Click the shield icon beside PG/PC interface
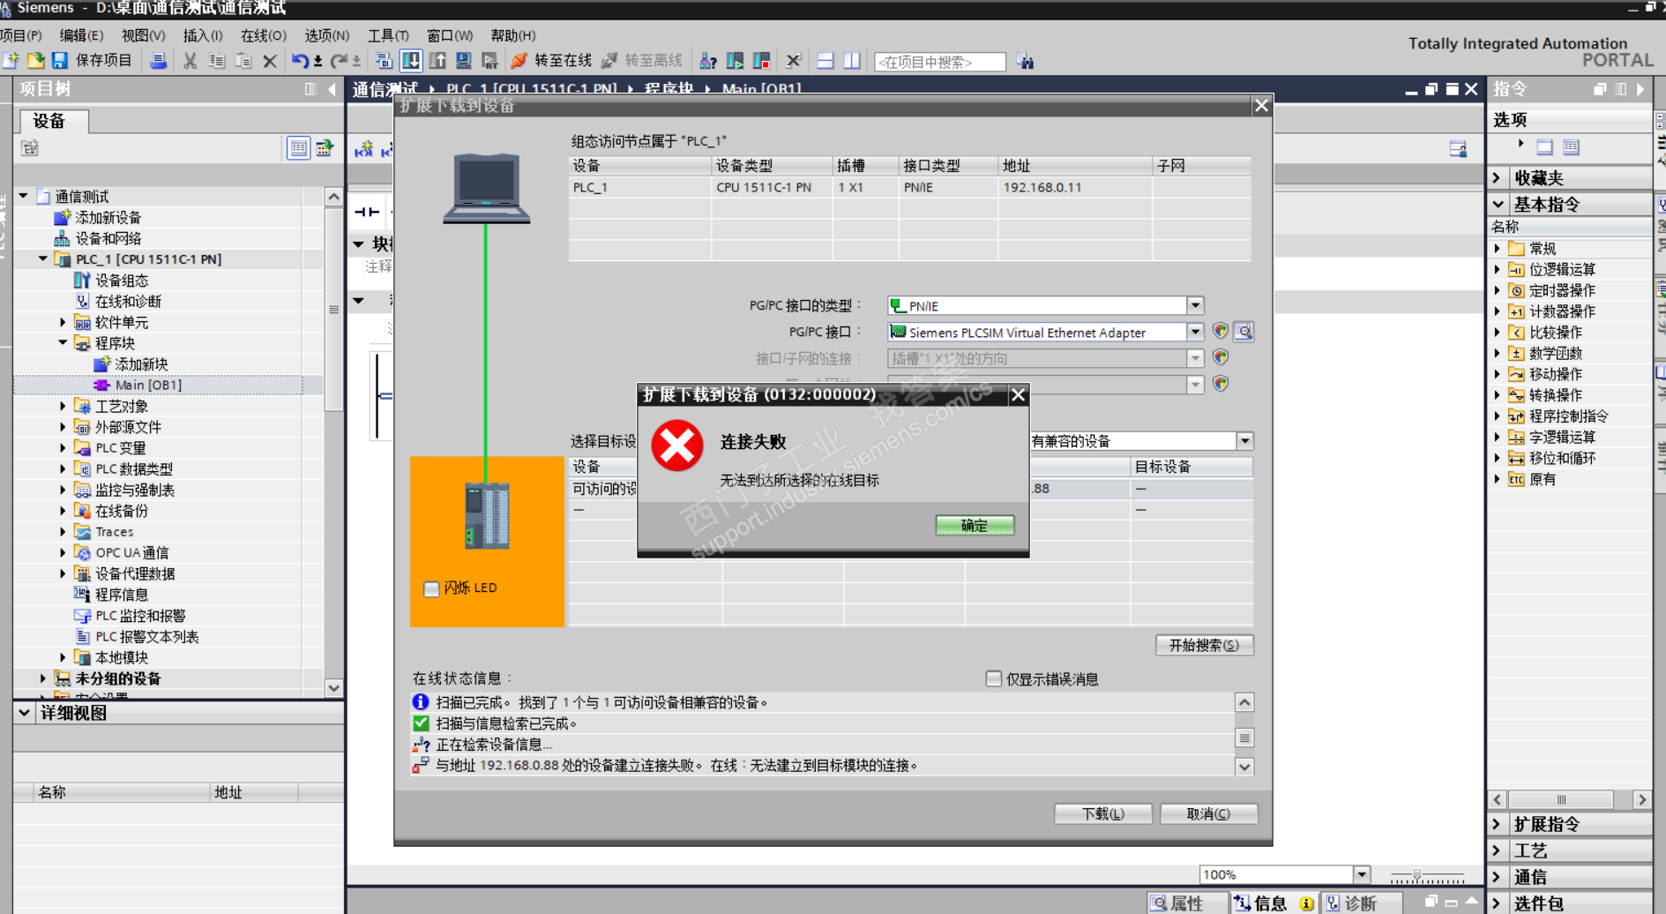Image resolution: width=1666 pixels, height=914 pixels. click(x=1221, y=332)
